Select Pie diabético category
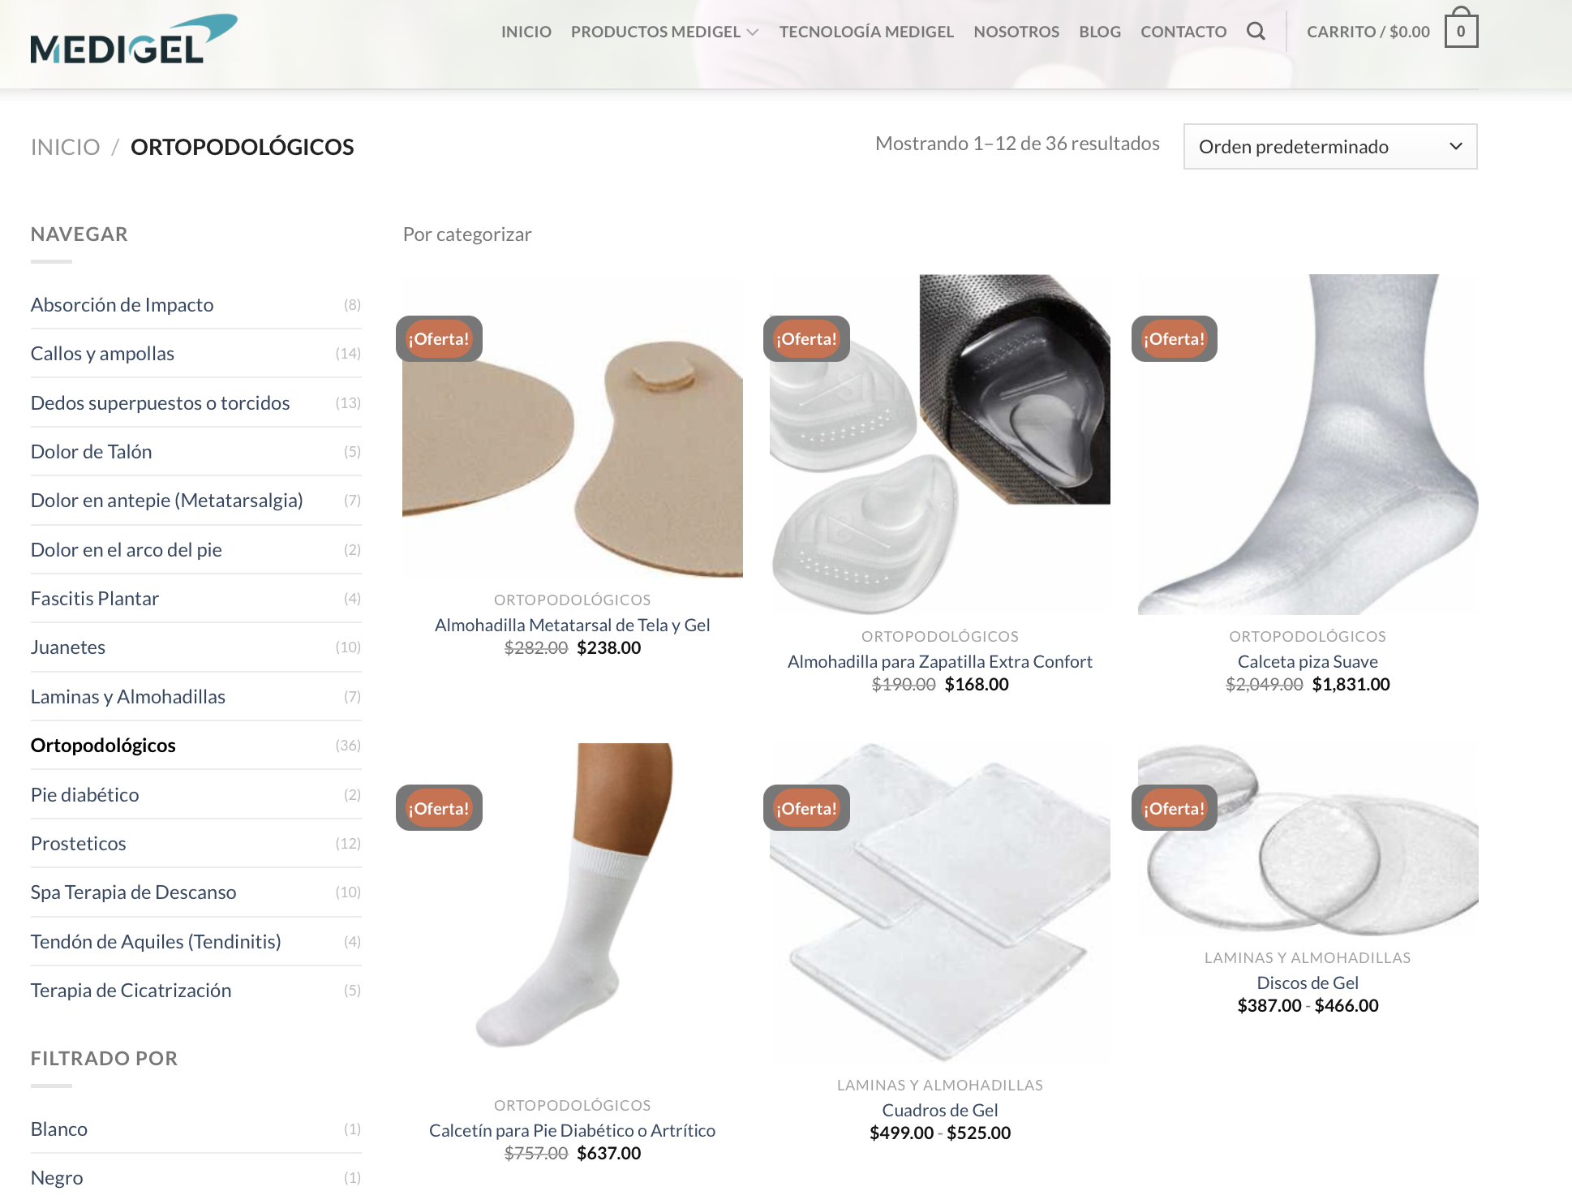Screen dimensions: 1572x1204 [x=85, y=795]
